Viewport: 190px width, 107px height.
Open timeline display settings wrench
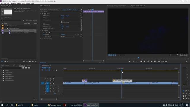pos(56,70)
